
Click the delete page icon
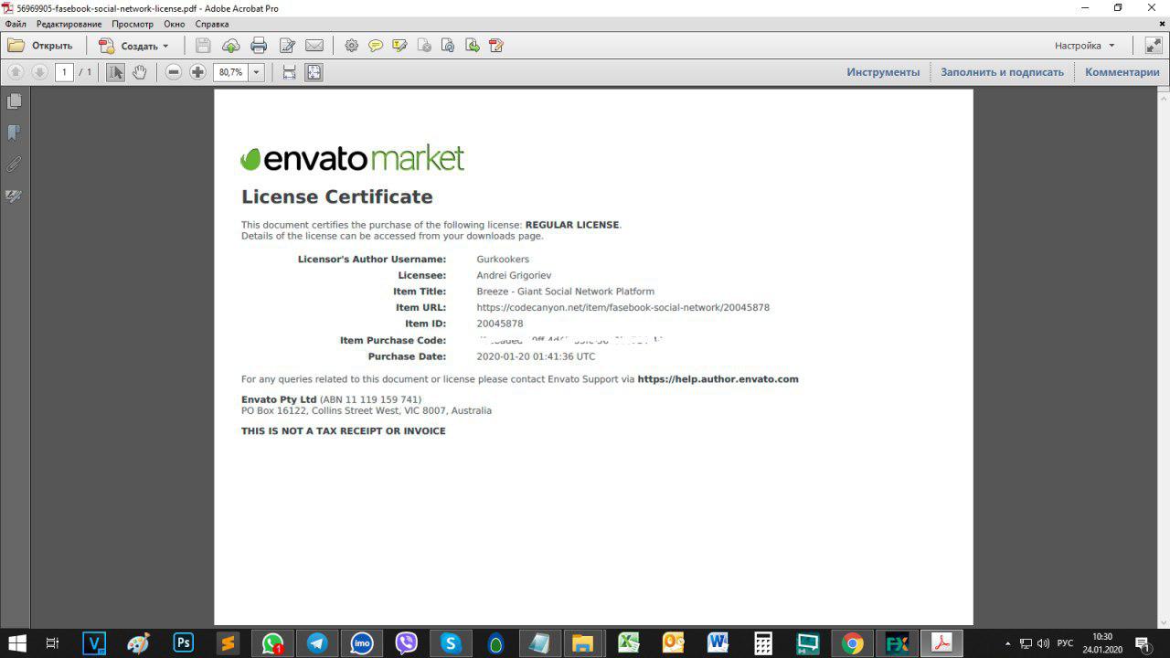tap(423, 46)
